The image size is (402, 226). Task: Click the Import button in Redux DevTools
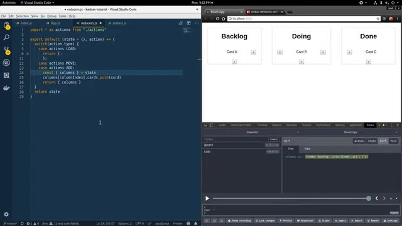(340, 220)
